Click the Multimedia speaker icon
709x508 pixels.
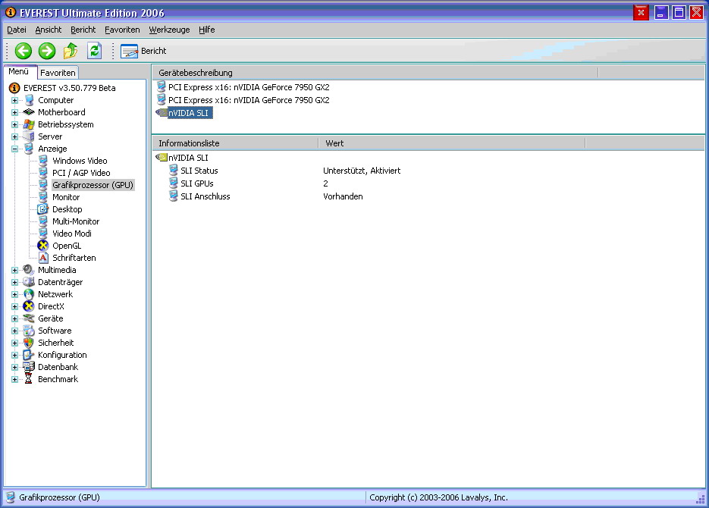click(29, 270)
